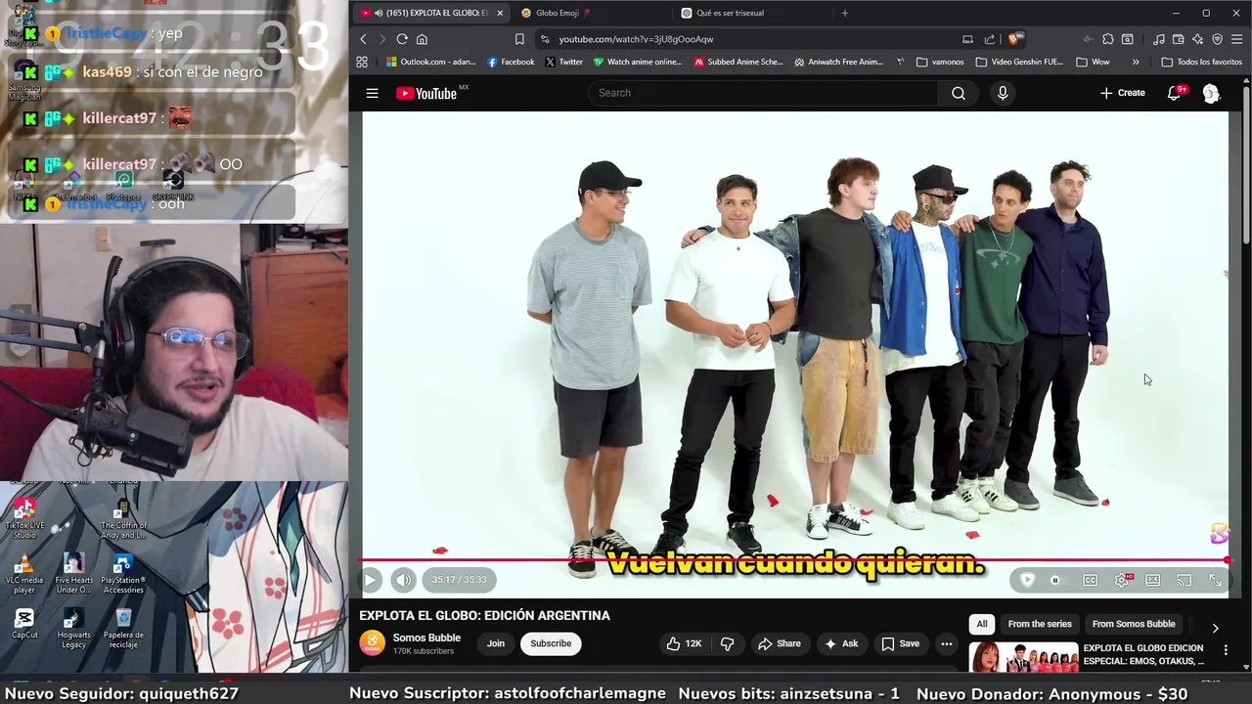Open the browser main menu
Image resolution: width=1252 pixels, height=704 pixels.
pyautogui.click(x=1237, y=39)
